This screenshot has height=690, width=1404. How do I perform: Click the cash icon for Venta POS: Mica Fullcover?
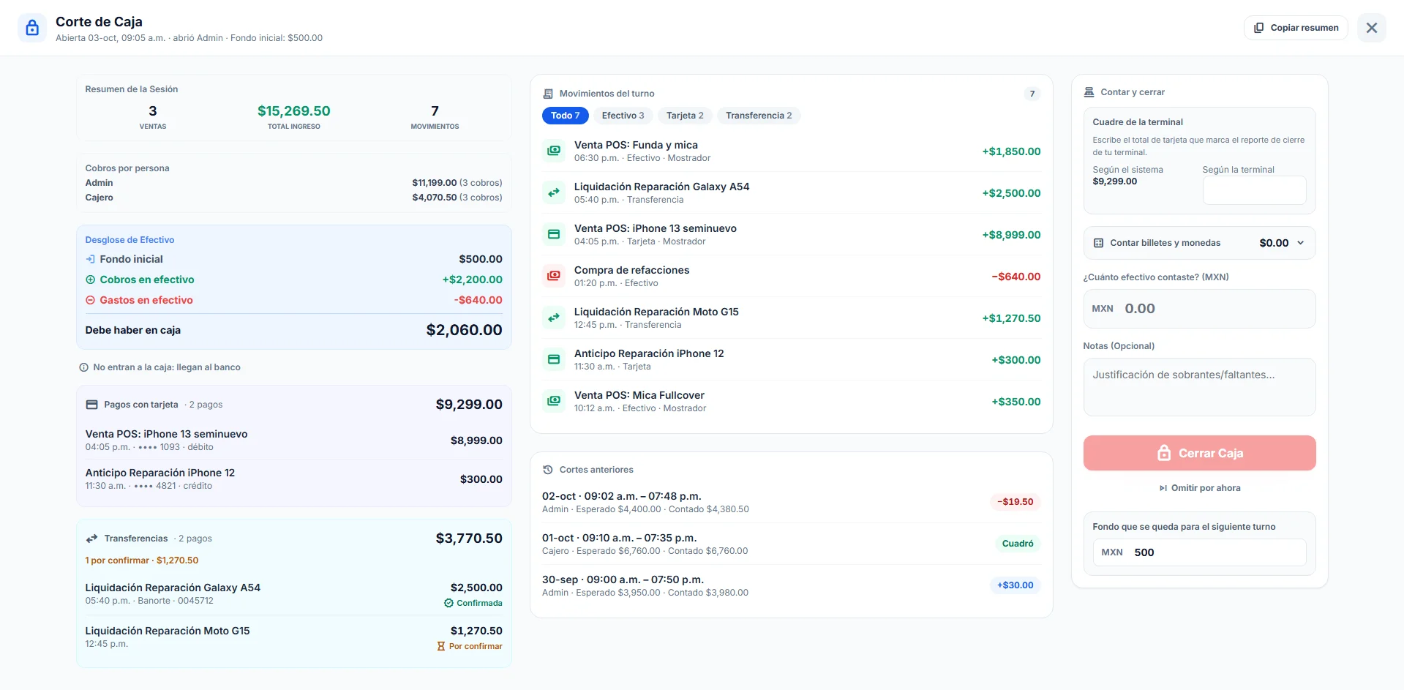[554, 401]
